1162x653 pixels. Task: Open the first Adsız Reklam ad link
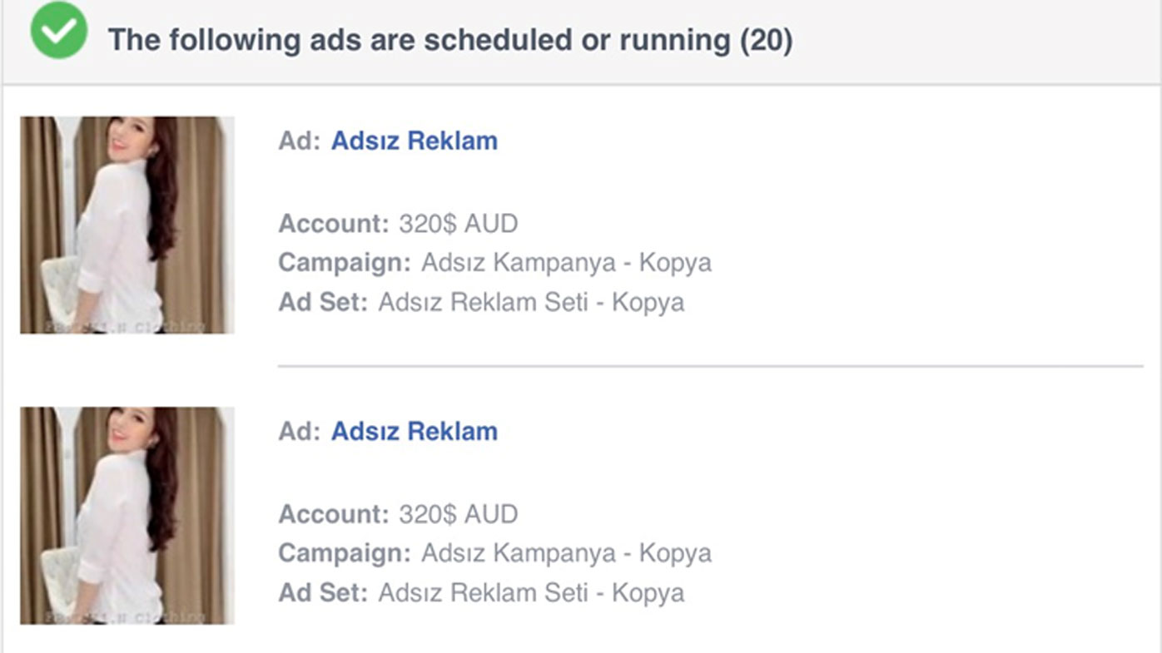(x=414, y=141)
